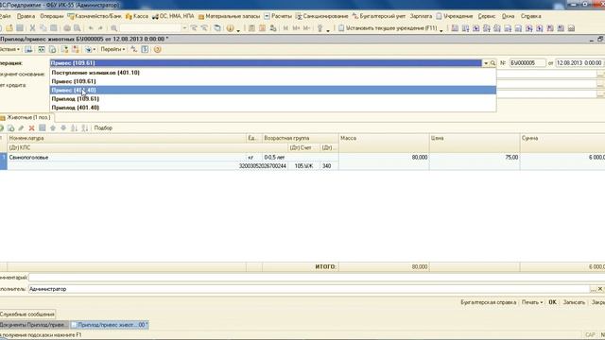Click the date field 12.08.2013
605x340 pixels.
[579, 63]
